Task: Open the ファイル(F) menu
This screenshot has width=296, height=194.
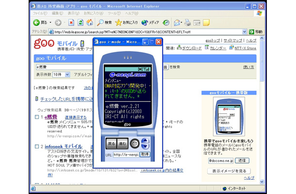Action: [x=40, y=13]
